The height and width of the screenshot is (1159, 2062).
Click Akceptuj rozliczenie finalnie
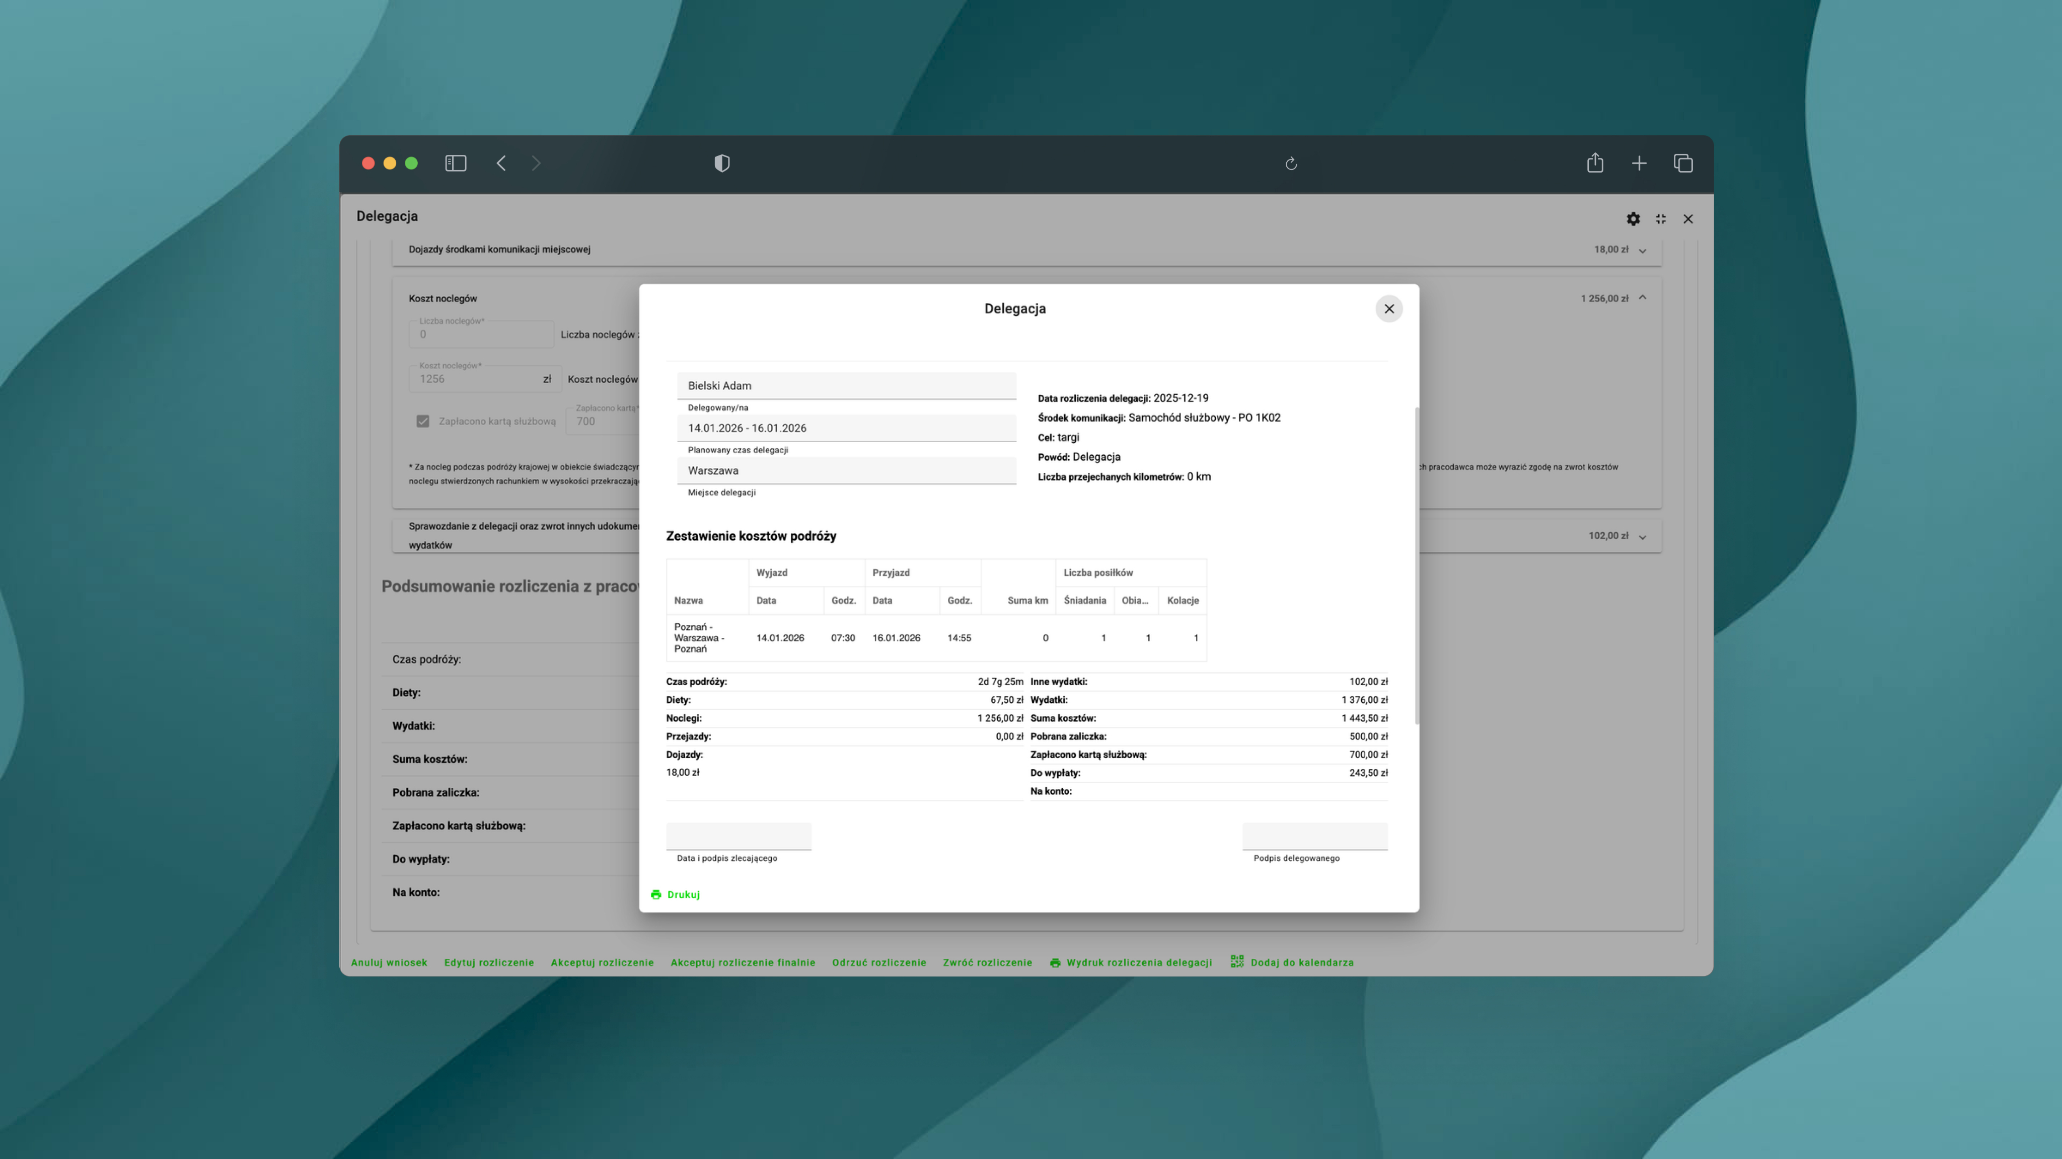click(742, 962)
